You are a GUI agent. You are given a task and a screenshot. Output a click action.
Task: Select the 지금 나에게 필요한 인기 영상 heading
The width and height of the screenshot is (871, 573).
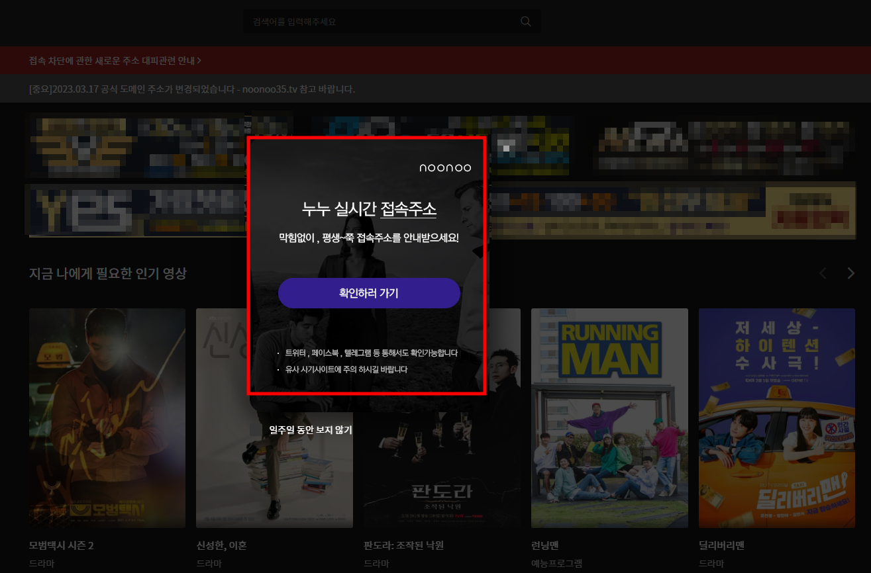tap(107, 273)
